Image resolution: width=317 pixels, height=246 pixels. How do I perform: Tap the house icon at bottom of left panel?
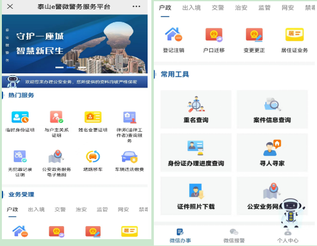coord(20,231)
